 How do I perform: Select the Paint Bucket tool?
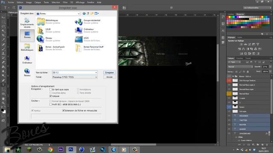click(x=3, y=67)
